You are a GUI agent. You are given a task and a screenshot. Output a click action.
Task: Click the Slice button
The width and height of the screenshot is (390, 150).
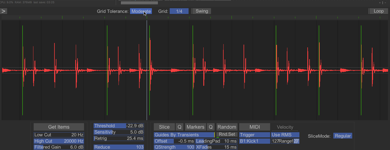pos(164,127)
